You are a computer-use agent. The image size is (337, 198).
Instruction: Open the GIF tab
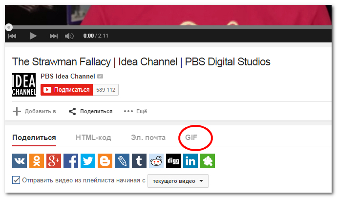pyautogui.click(x=191, y=138)
